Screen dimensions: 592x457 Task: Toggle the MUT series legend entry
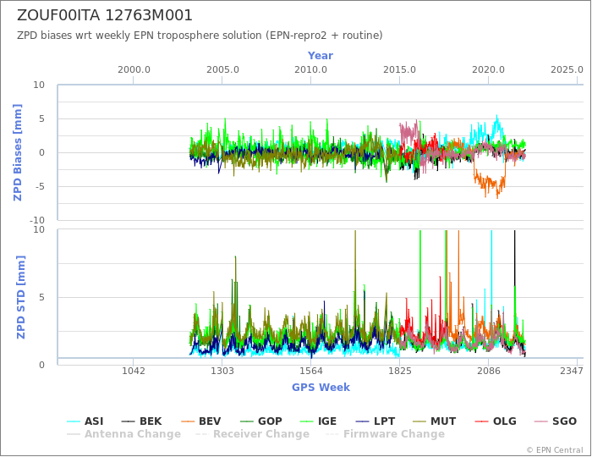(434, 421)
